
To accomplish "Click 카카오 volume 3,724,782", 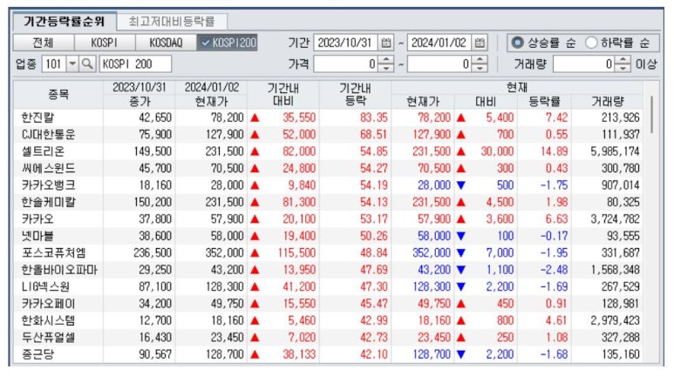I will click(x=615, y=219).
